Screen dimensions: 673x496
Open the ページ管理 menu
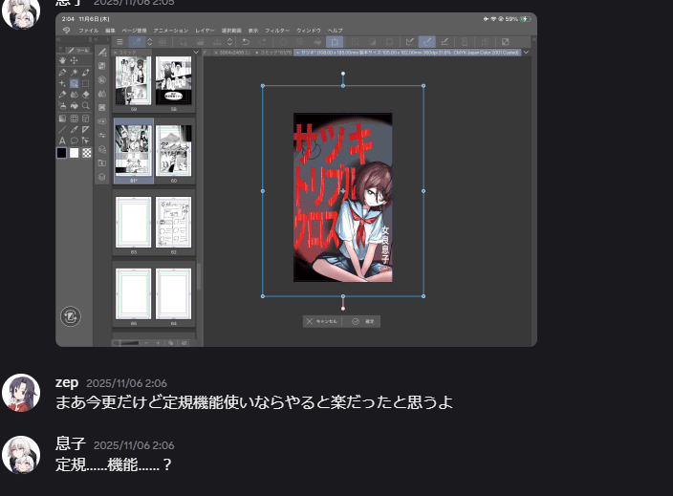[135, 31]
